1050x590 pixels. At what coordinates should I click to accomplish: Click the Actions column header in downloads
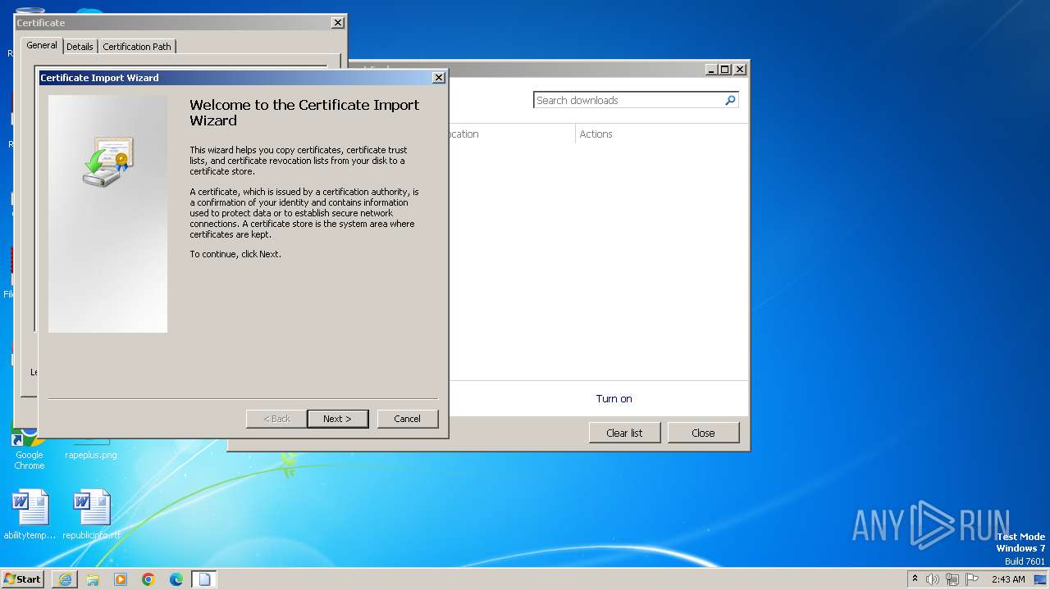point(596,134)
